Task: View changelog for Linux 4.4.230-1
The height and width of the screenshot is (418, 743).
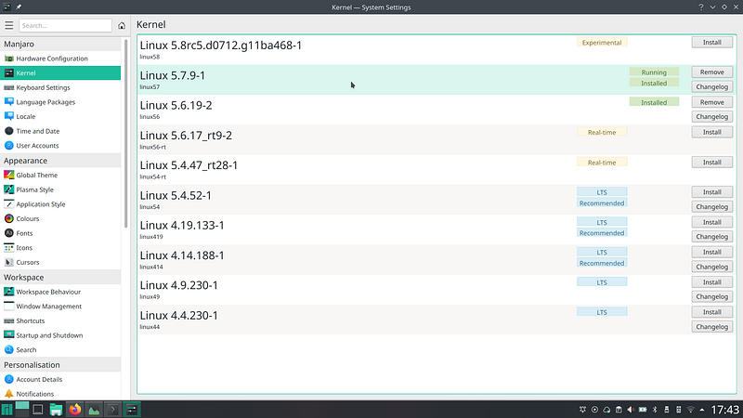Action: pyautogui.click(x=711, y=327)
